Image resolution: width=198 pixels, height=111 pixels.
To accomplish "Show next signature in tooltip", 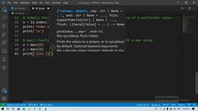I will coord(53,50).
